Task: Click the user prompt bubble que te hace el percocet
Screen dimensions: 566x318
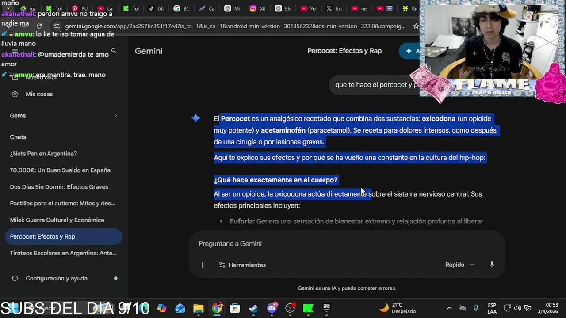Action: pyautogui.click(x=376, y=85)
